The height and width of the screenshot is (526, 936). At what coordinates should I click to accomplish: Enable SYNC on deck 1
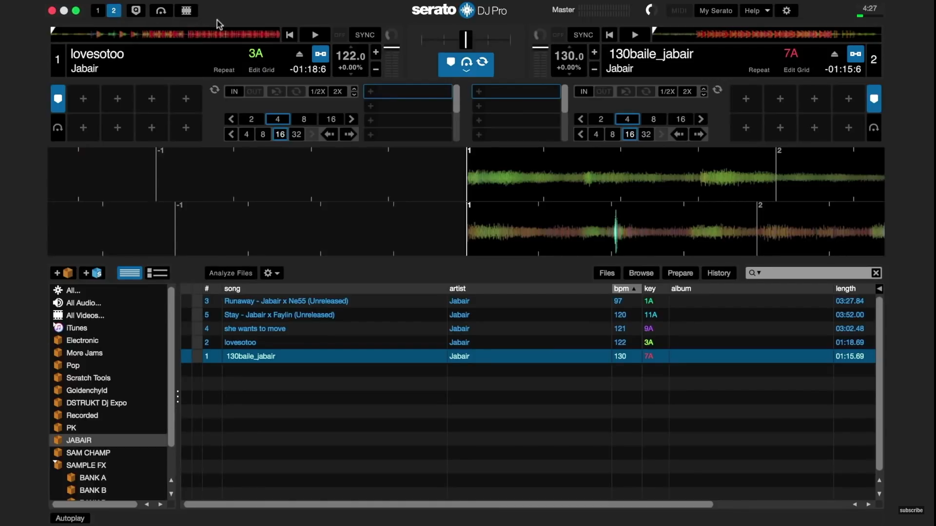click(365, 35)
